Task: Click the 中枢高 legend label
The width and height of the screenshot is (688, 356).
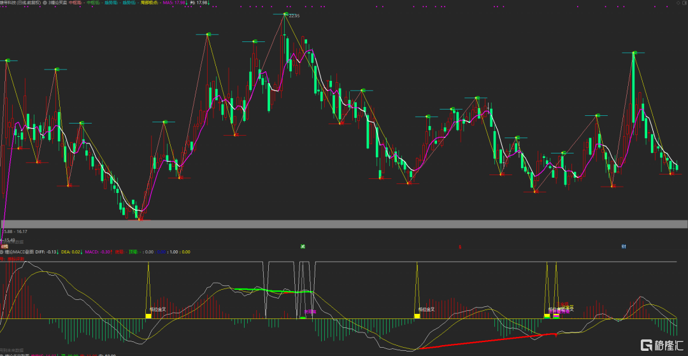Action: tap(76, 3)
